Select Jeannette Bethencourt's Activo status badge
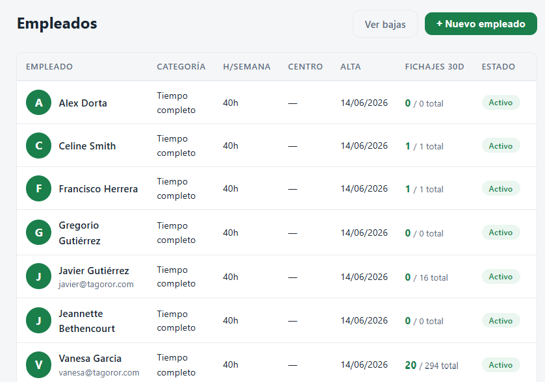Viewport: 545px width, 382px height. (x=501, y=320)
